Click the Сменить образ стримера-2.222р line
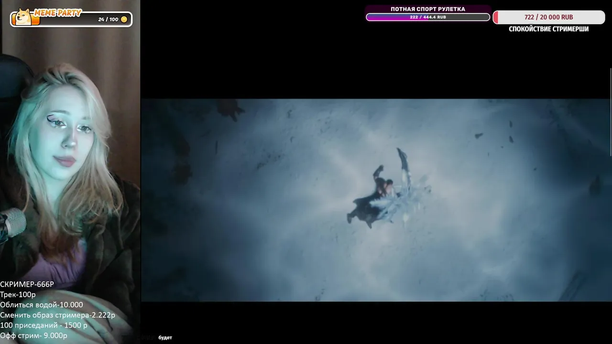The height and width of the screenshot is (344, 612). tap(57, 315)
